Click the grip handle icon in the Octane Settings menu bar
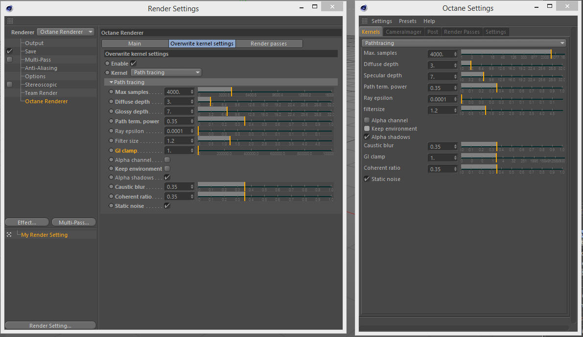This screenshot has height=337, width=583. coord(364,21)
